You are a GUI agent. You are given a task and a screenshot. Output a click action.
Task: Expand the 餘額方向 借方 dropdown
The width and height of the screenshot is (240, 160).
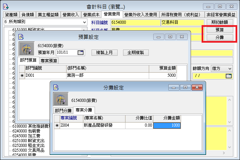coord(229,68)
